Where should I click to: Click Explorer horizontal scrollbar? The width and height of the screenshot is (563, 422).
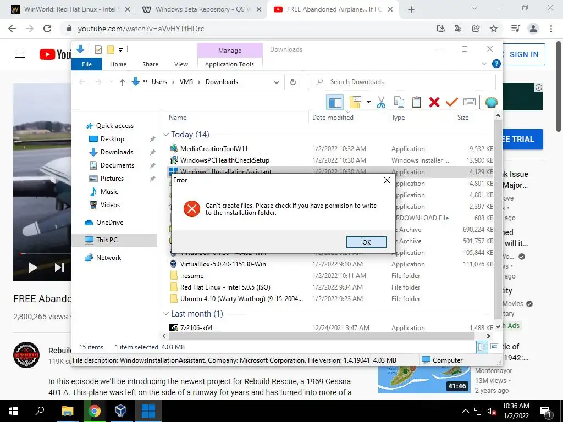point(321,336)
